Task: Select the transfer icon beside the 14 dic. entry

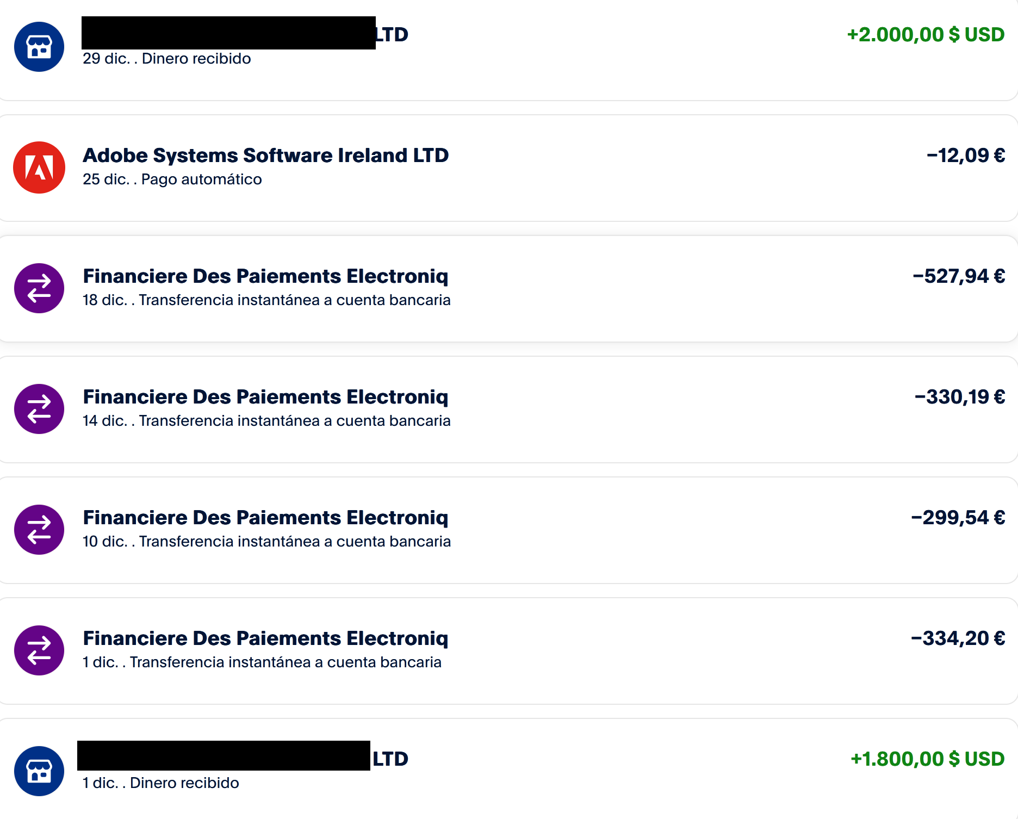Action: [x=39, y=409]
